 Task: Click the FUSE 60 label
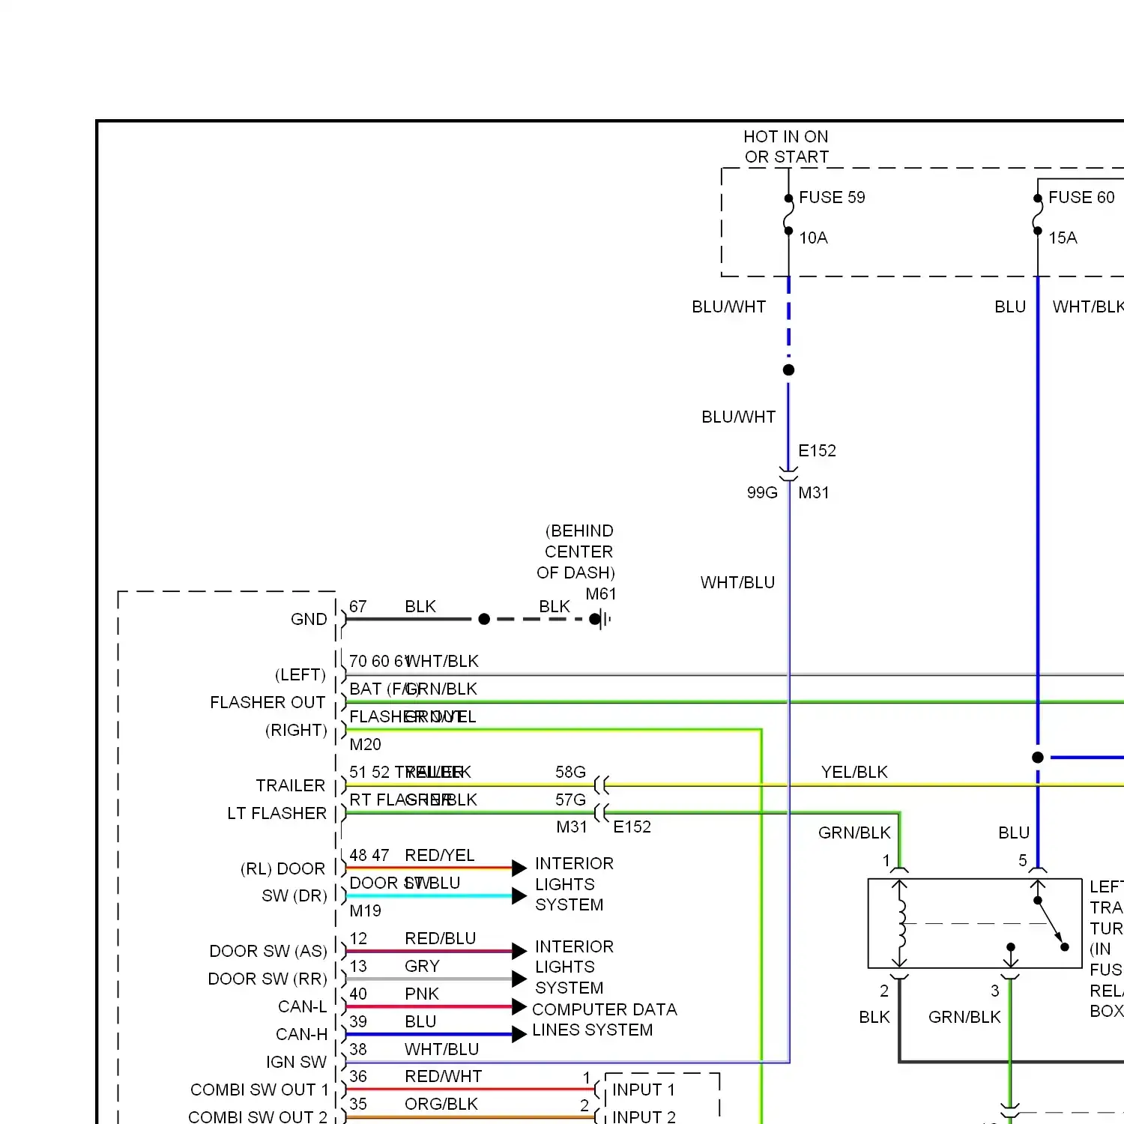pyautogui.click(x=1081, y=197)
